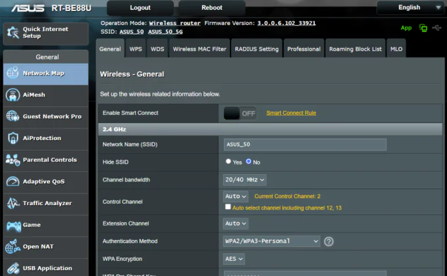447x276 pixels.
Task: Switch to the WPS tab
Action: tap(136, 49)
